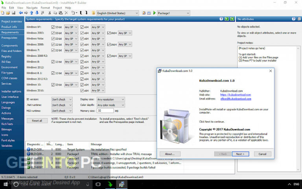Click the New project toolbar icon
Viewport: 302px width, 189px height.
(x=2, y=13)
